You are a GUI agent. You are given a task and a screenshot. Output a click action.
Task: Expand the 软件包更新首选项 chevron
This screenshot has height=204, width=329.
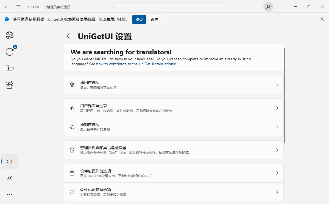277,192
